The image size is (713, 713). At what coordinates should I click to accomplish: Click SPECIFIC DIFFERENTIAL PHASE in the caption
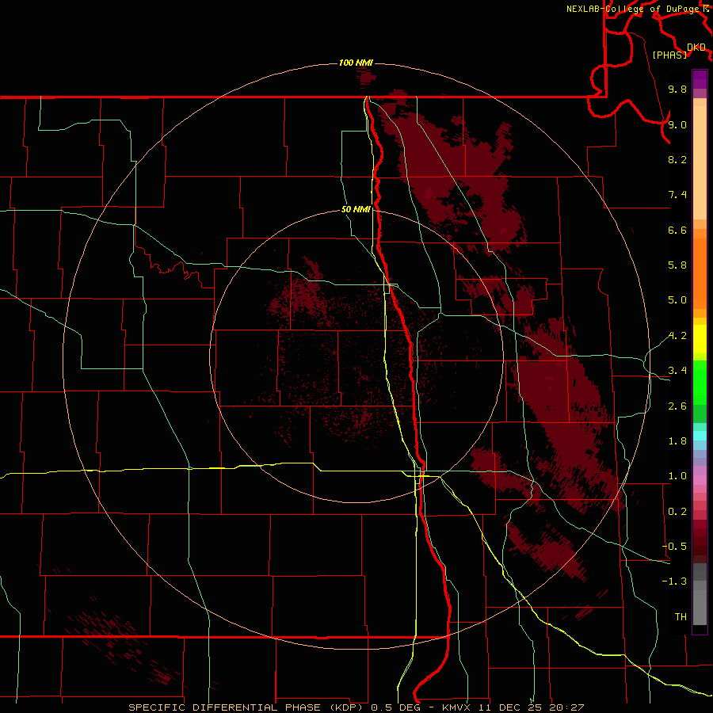coord(226,707)
